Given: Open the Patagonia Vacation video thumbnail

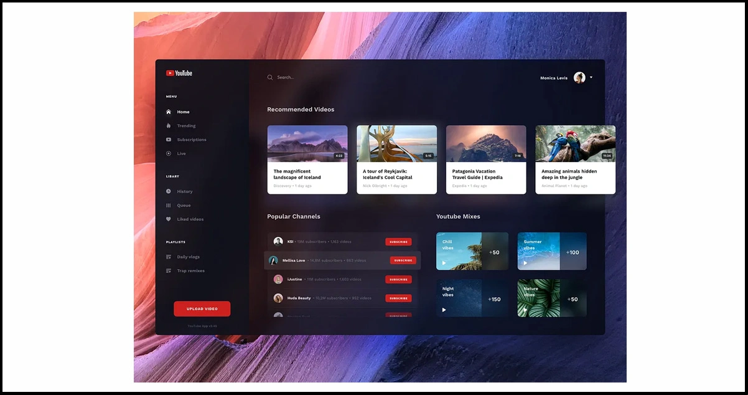Looking at the screenshot, I should pos(486,144).
